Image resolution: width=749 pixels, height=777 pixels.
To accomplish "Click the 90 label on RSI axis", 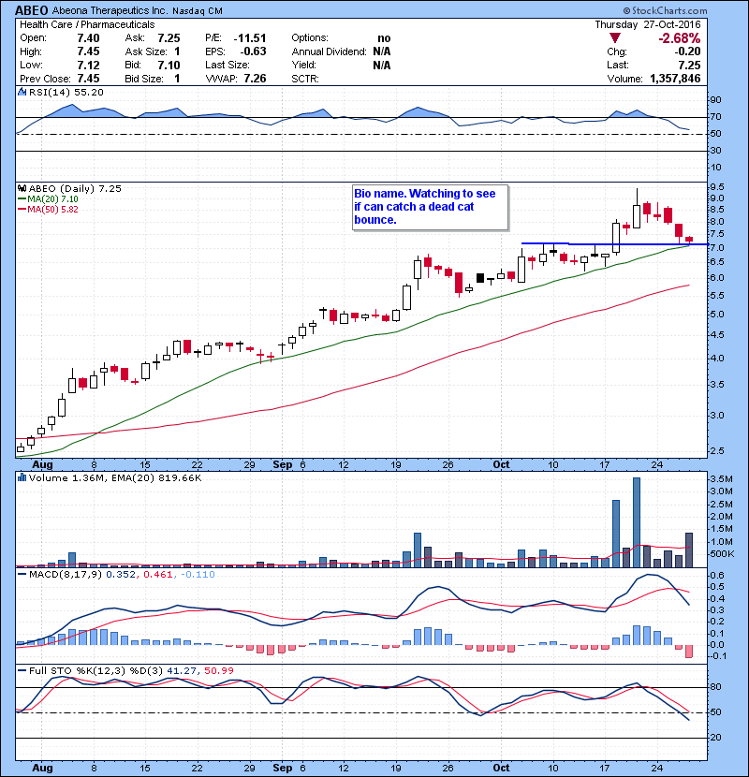I will point(716,99).
